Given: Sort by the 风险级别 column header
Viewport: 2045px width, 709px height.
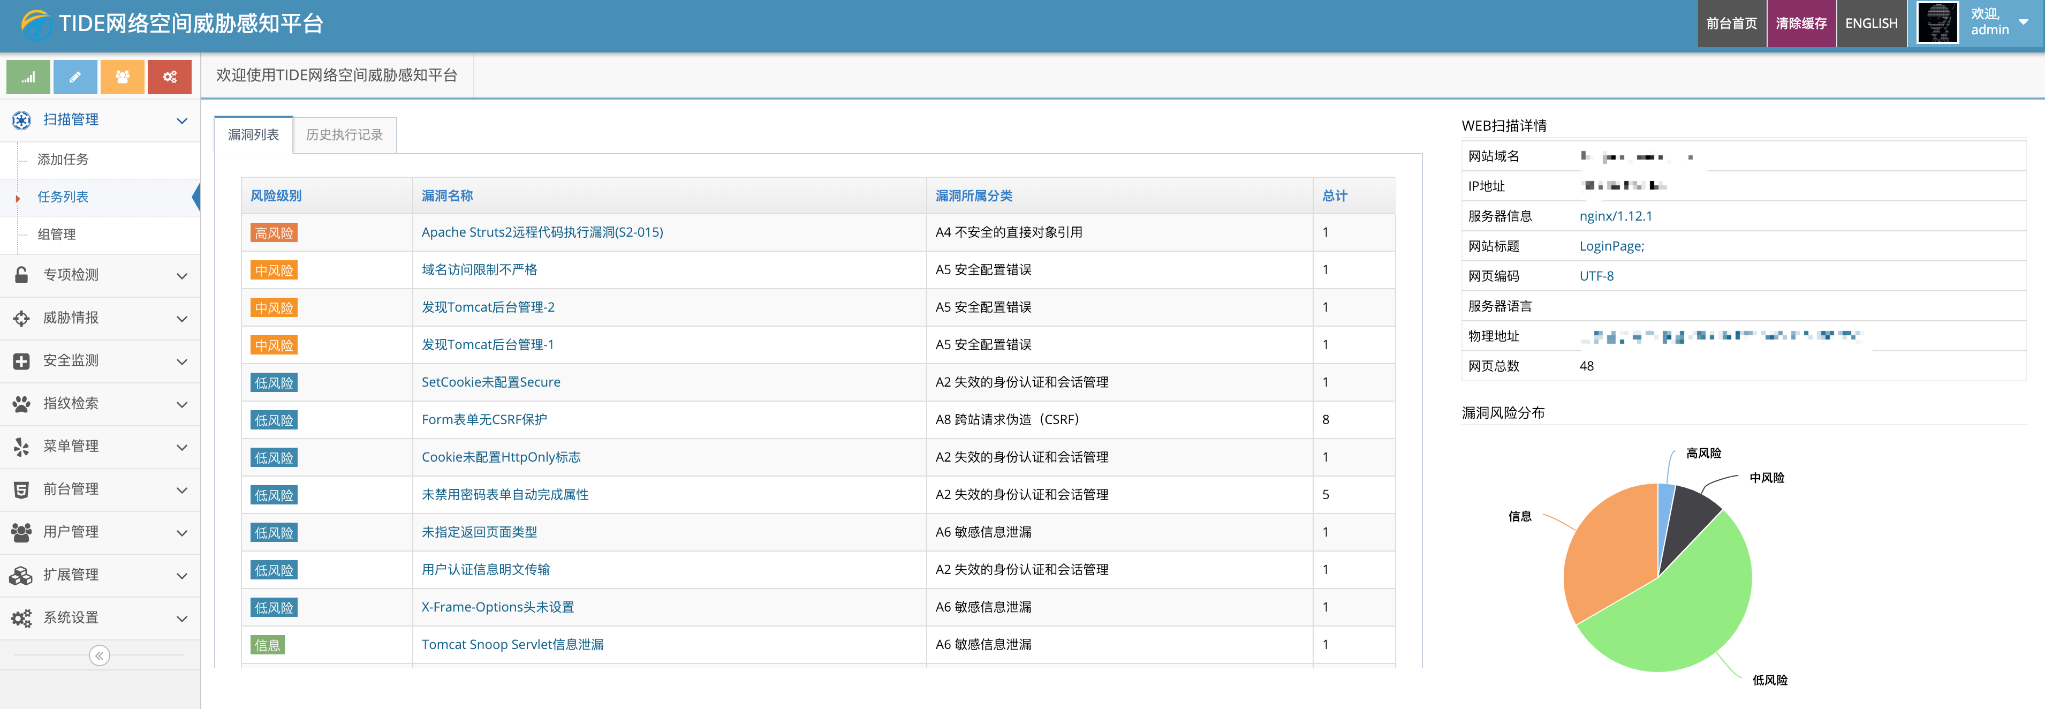Looking at the screenshot, I should click(276, 196).
